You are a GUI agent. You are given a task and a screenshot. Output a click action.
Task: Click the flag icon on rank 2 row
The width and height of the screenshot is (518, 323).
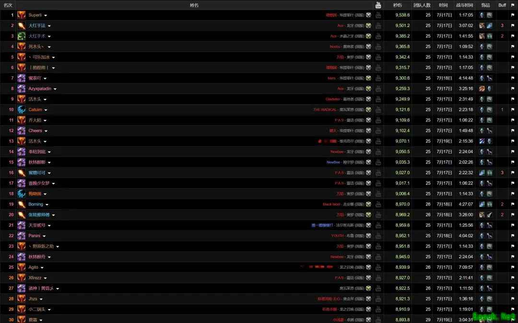point(512,25)
